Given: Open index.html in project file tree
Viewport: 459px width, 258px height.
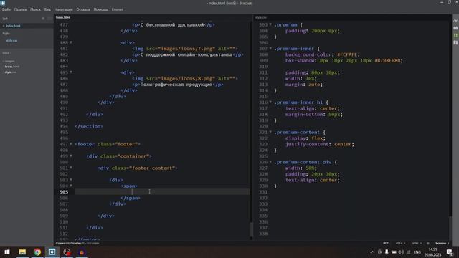Looking at the screenshot, I should [x=12, y=67].
